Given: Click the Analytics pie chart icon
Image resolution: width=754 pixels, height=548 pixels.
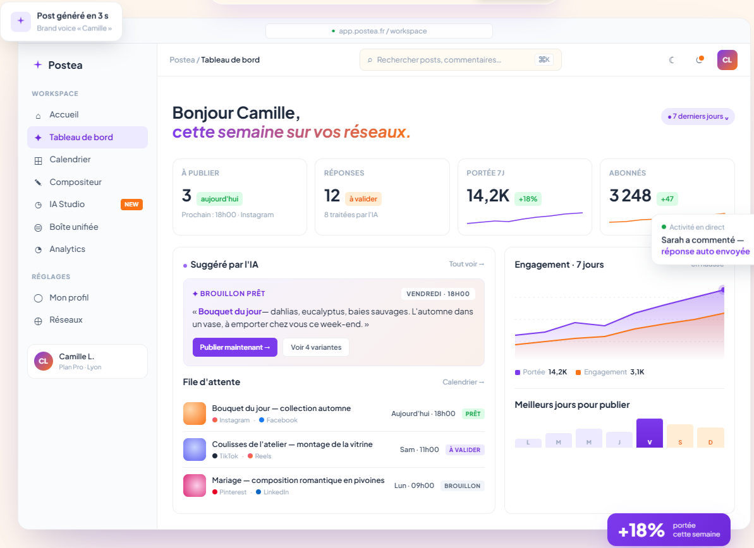Looking at the screenshot, I should [38, 250].
